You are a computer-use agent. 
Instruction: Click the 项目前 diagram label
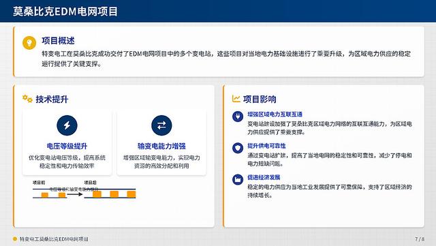[39, 183]
